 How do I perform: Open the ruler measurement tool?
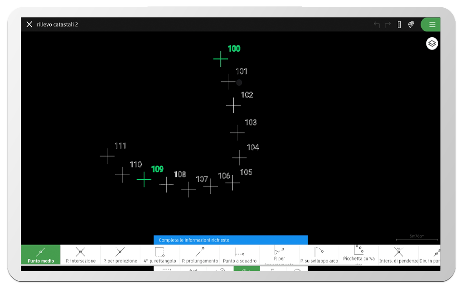pos(399,25)
